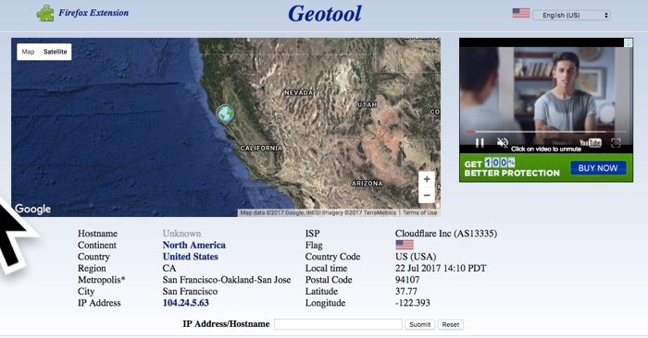Open the ad in fullscreen
Image resolution: width=648 pixels, height=338 pixels.
tap(616, 142)
